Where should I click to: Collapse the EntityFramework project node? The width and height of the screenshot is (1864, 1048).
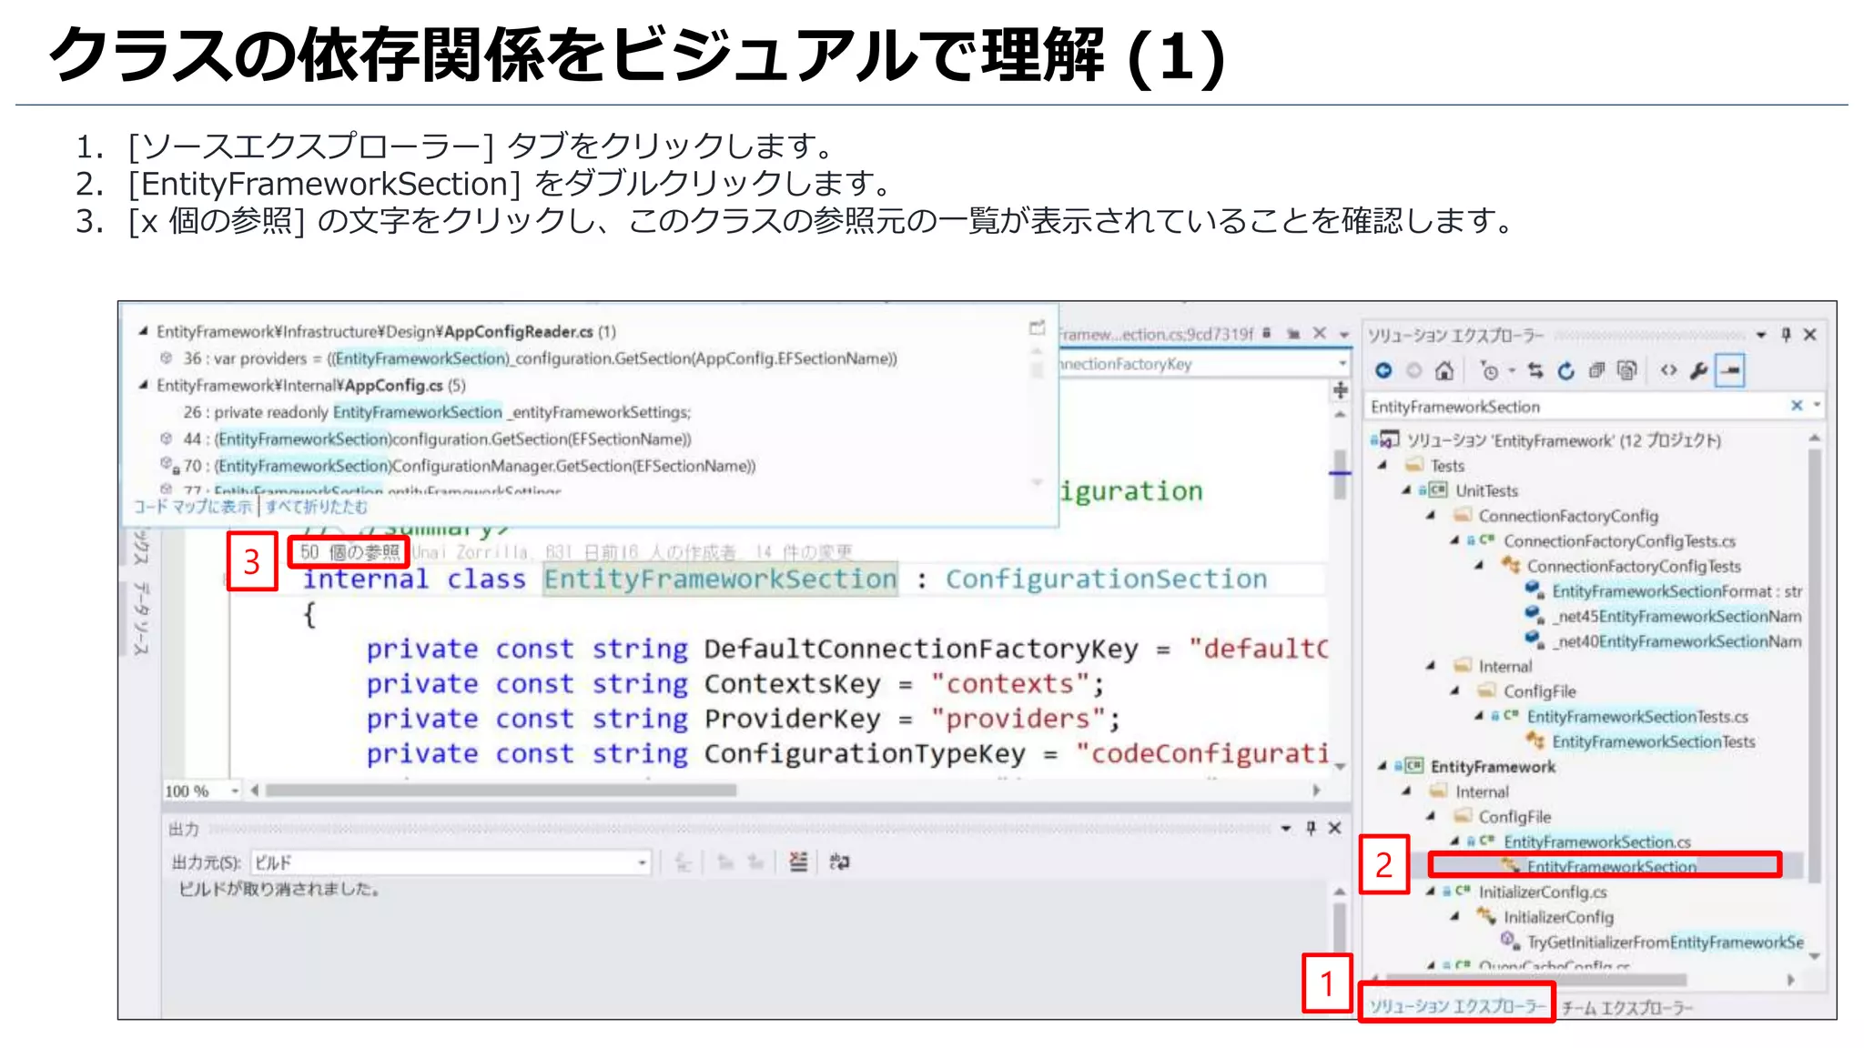pyautogui.click(x=1383, y=767)
